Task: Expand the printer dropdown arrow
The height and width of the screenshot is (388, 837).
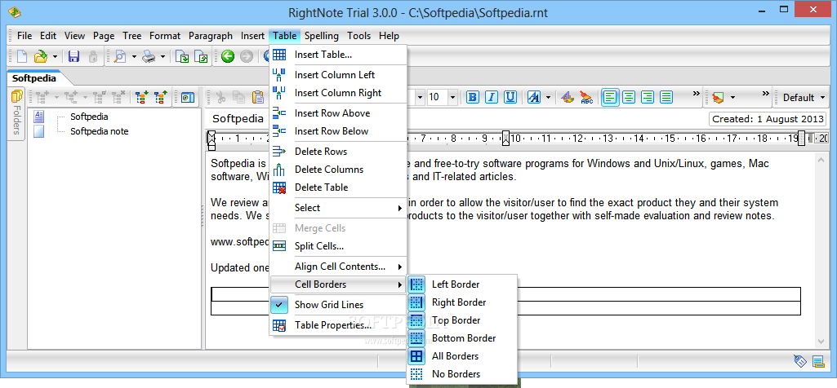Action: (x=163, y=56)
